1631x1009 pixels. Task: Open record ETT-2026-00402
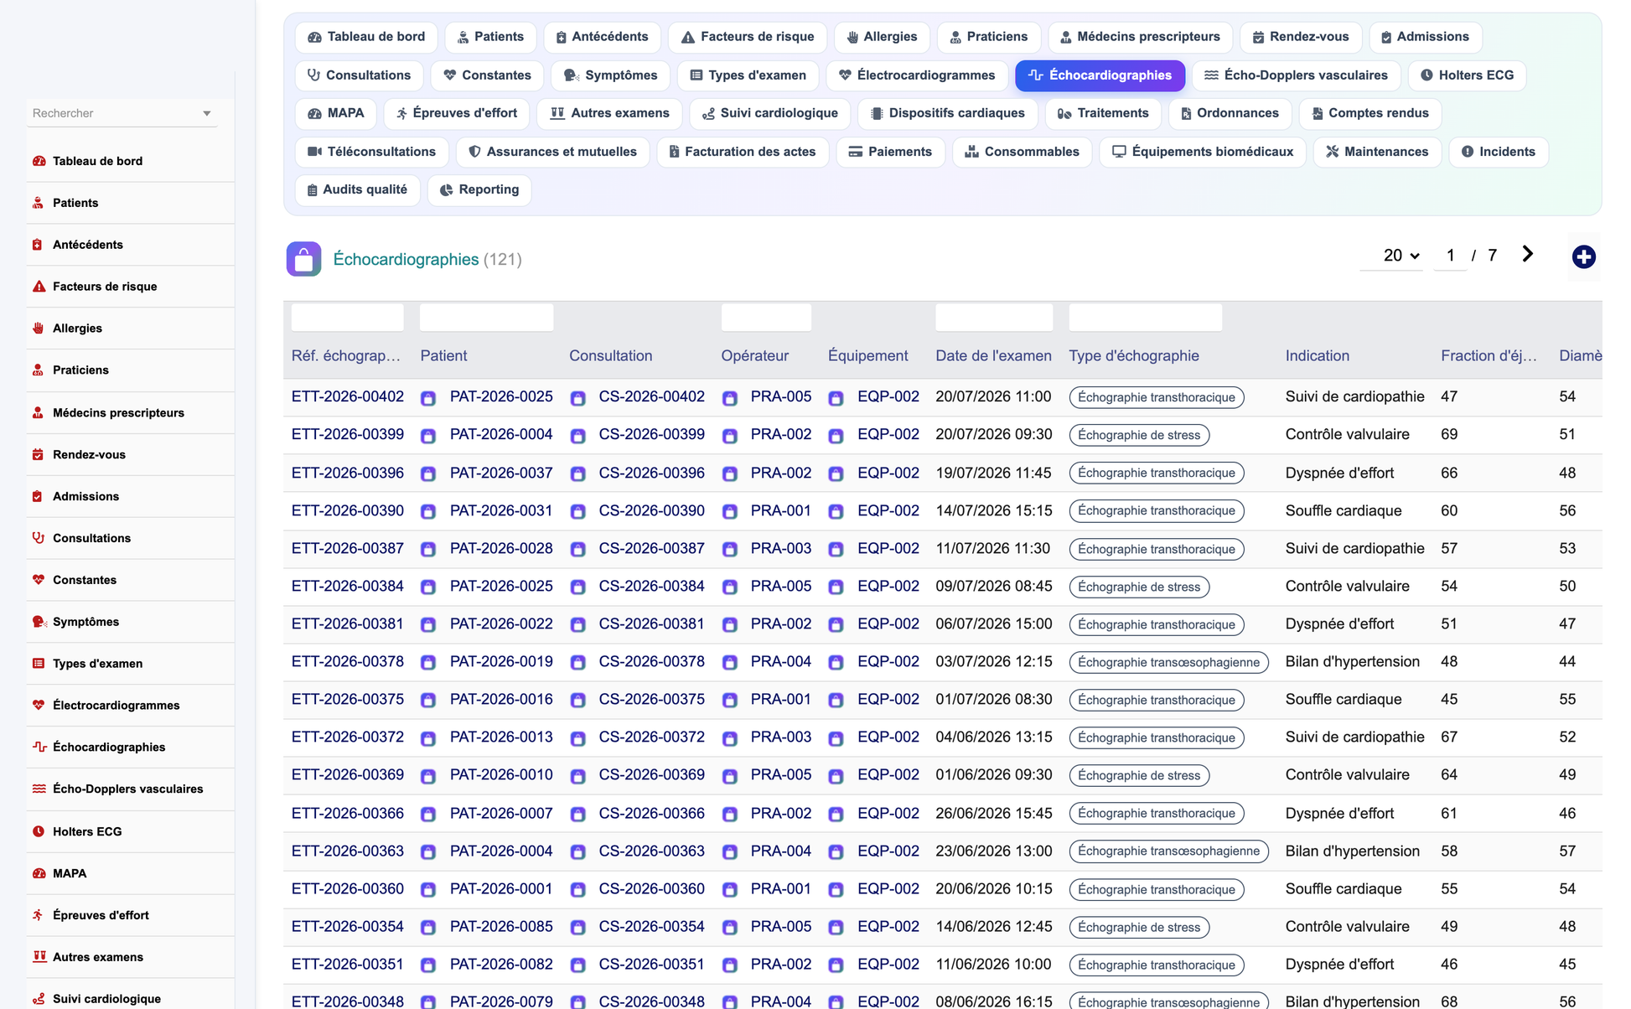348,396
